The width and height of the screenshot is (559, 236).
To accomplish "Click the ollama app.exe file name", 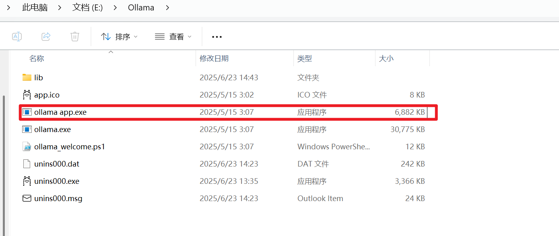I will click(60, 112).
